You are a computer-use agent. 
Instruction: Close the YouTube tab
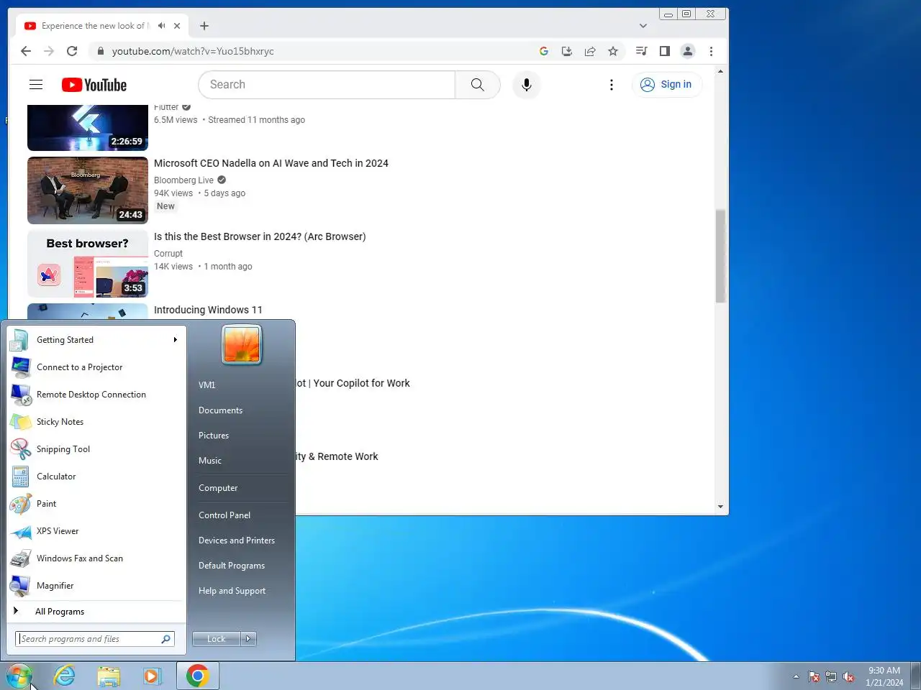(177, 26)
